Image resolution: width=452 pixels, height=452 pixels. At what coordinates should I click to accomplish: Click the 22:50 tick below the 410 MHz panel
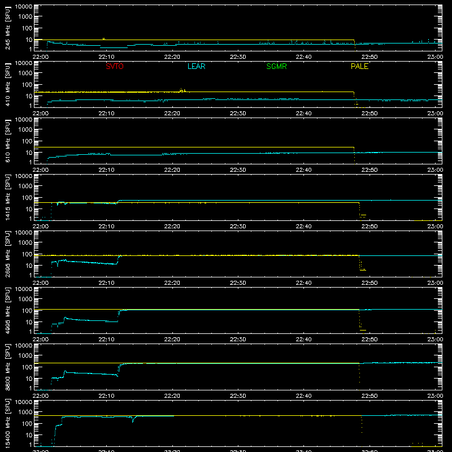(x=370, y=114)
